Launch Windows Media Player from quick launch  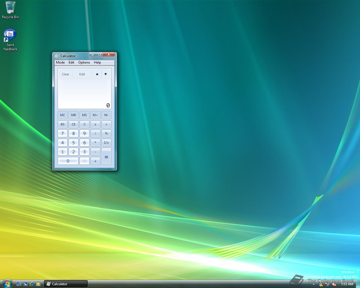38,284
